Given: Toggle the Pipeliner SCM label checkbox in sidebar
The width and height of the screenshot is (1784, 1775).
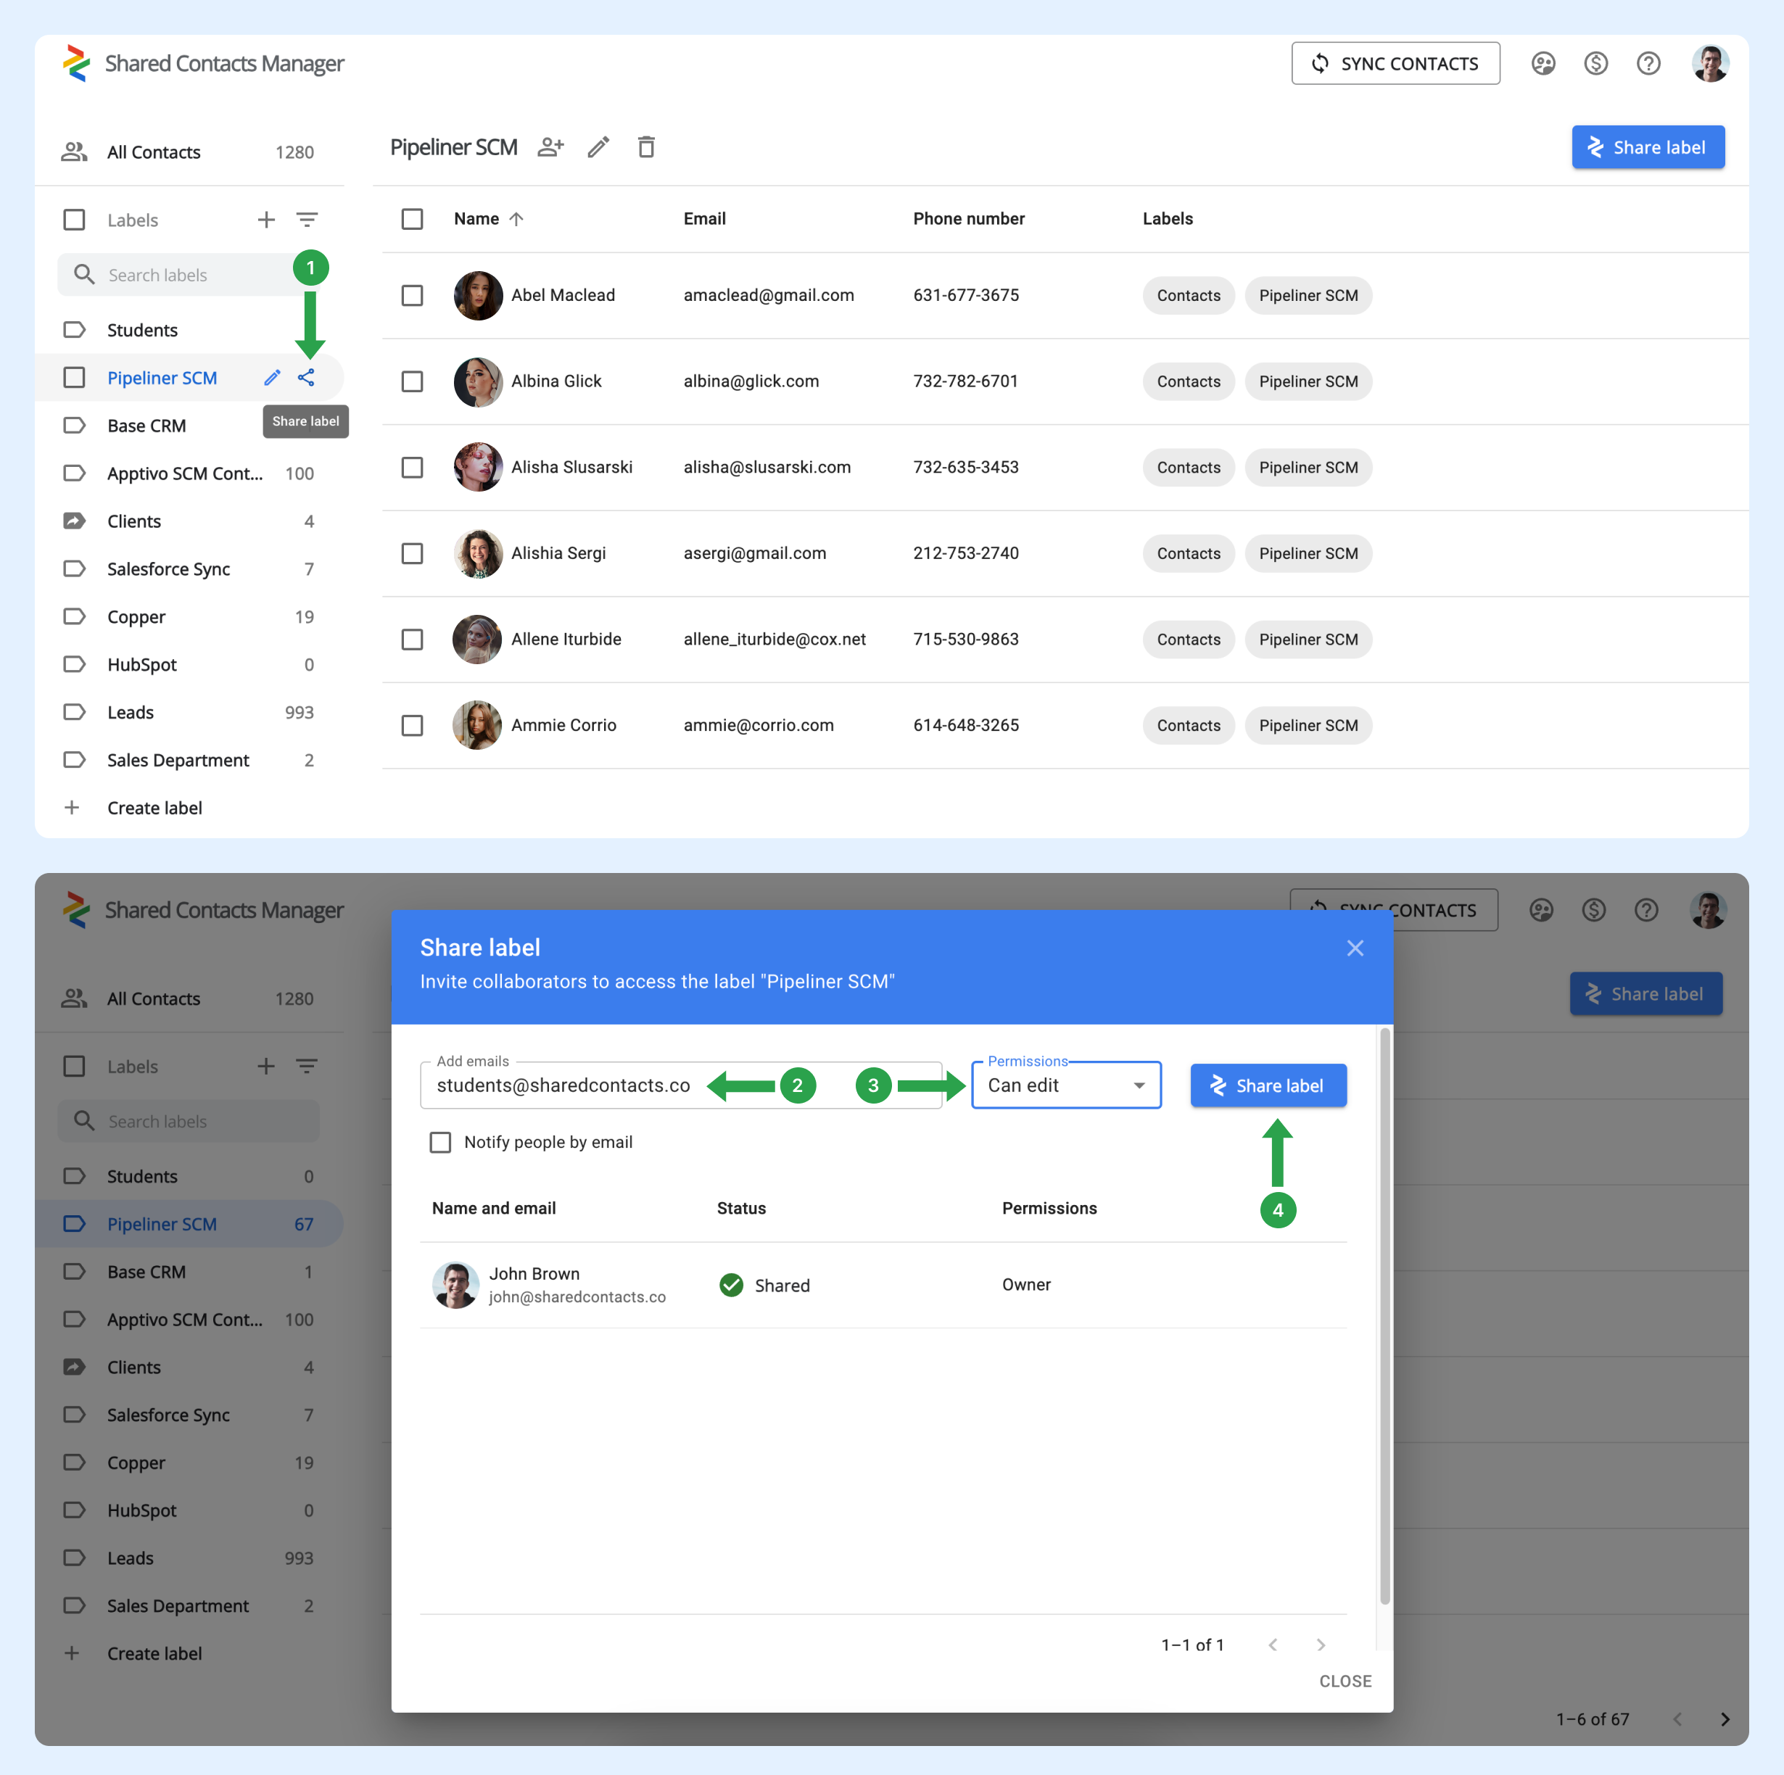Looking at the screenshot, I should 74,378.
